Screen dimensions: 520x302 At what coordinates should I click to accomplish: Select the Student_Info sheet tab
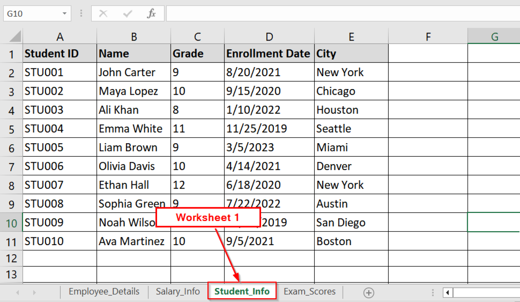tap(241, 291)
